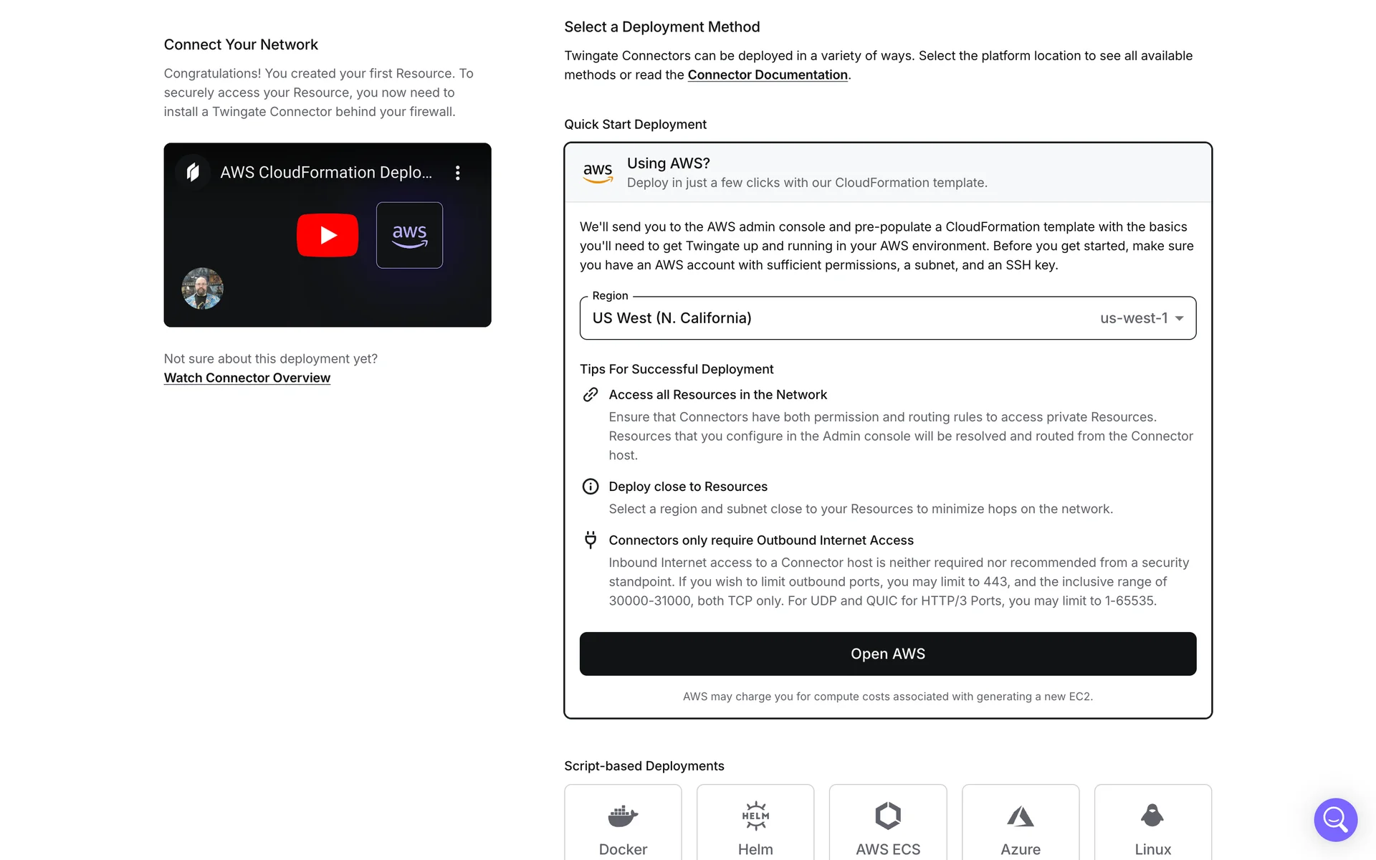Screen dimensions: 1376x860
Task: Select the Helm deployment option
Action: pos(755,824)
